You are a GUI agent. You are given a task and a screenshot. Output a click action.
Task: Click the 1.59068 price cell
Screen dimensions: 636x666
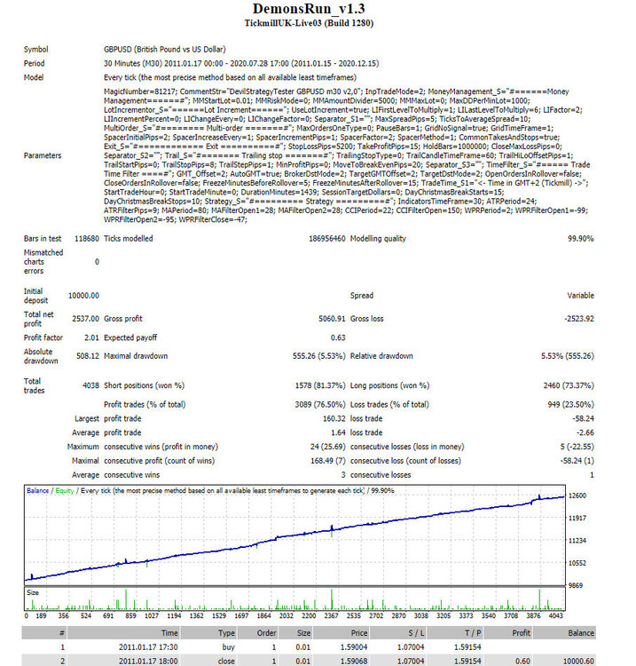coord(354,662)
